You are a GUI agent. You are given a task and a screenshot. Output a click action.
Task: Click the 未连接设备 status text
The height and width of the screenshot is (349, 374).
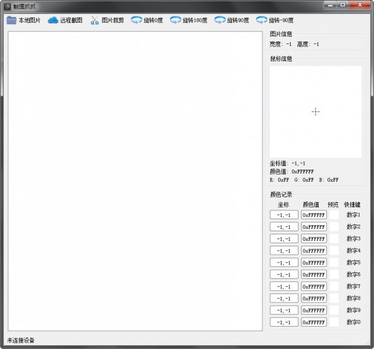tap(21, 340)
